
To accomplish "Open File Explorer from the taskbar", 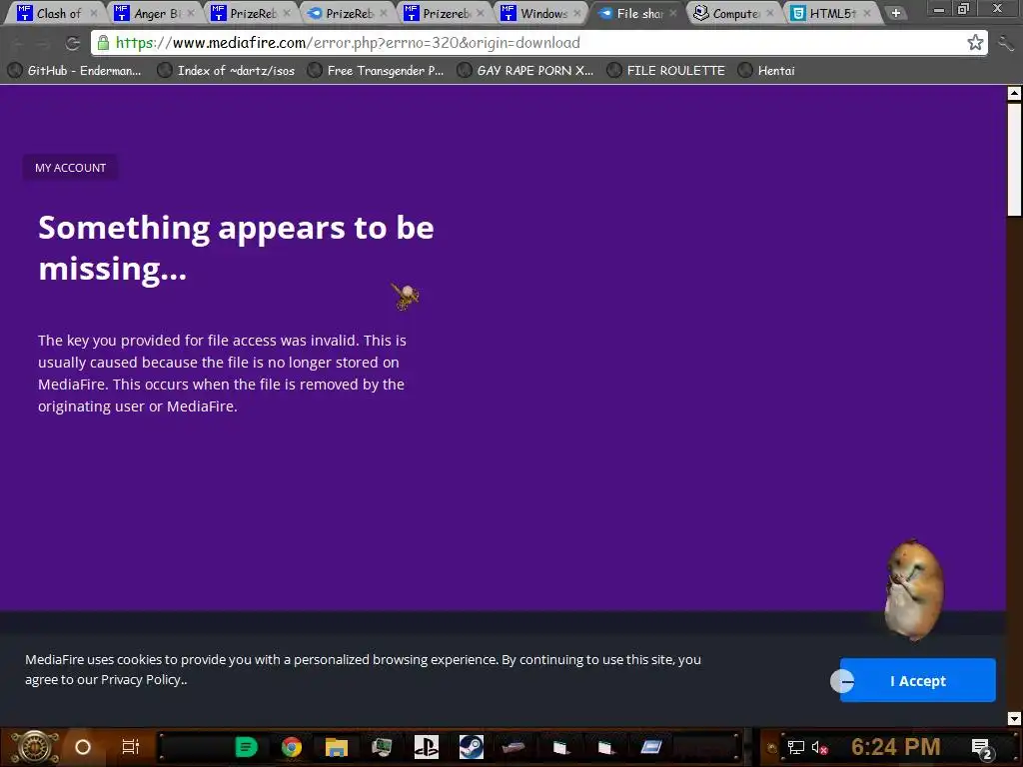I will [x=337, y=747].
